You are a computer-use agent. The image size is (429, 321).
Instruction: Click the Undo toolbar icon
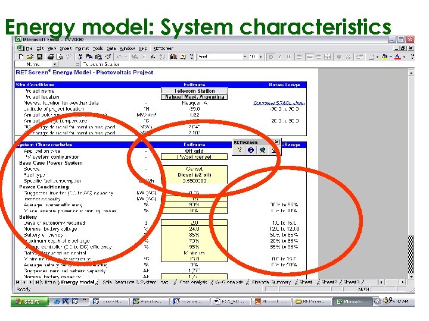pyautogui.click(x=119, y=57)
